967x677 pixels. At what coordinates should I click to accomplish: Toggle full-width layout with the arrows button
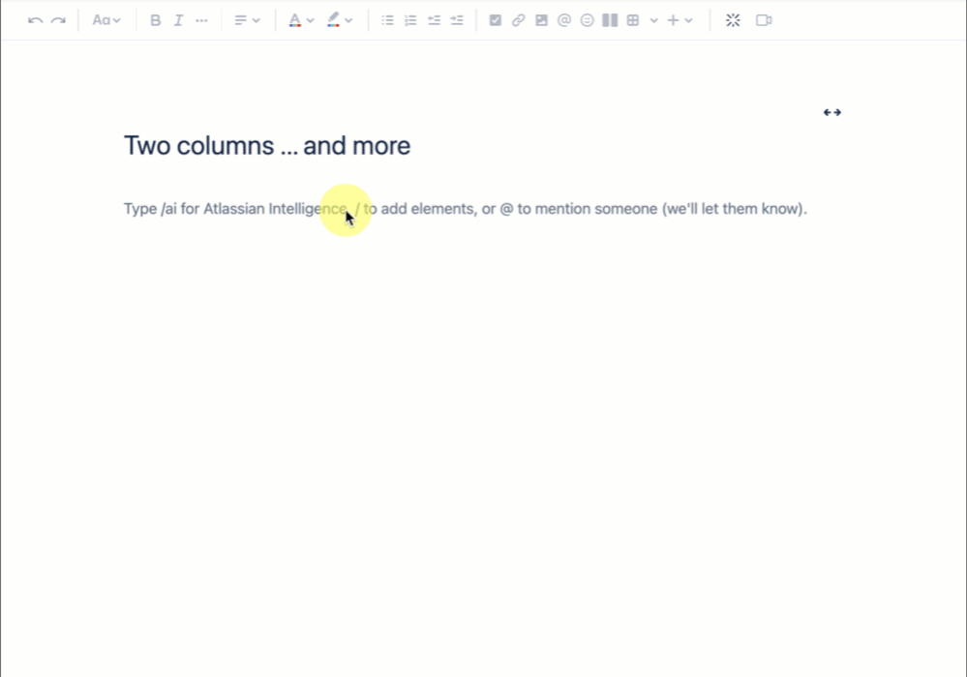pyautogui.click(x=831, y=111)
